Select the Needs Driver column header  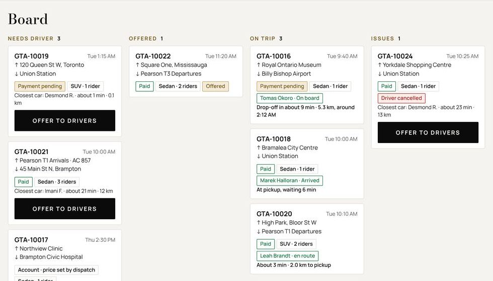click(x=34, y=39)
